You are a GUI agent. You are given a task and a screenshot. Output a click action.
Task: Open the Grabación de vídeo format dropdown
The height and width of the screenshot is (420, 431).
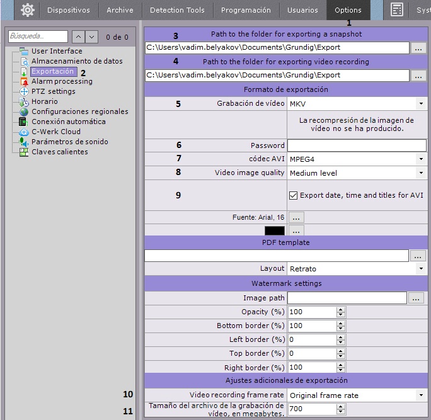[x=357, y=103]
